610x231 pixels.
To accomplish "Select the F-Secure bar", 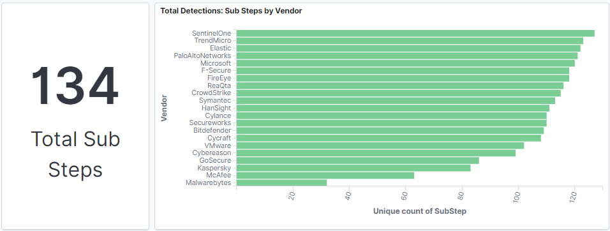I will point(403,71).
